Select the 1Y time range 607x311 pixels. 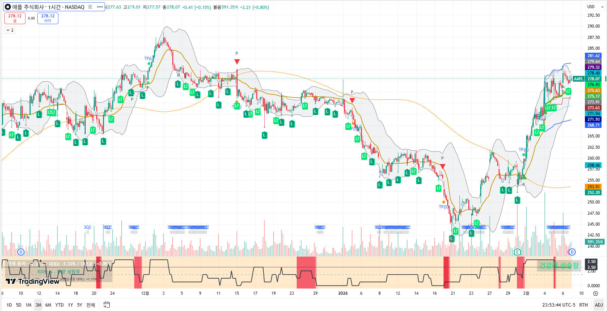[x=70, y=305]
